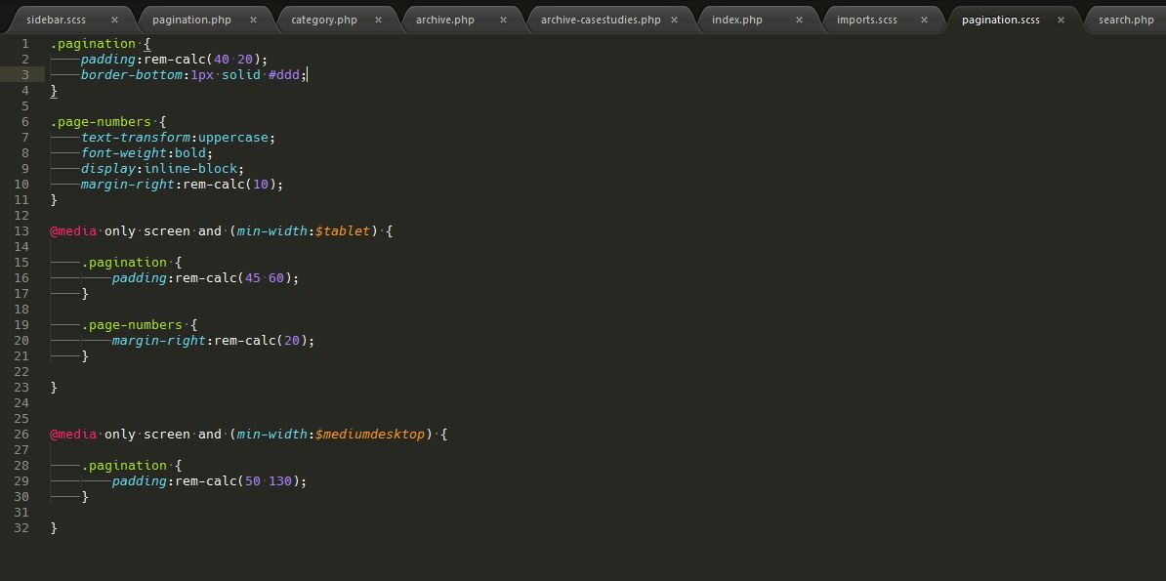
Task: Click the '#ddd' color value
Action: pos(284,75)
